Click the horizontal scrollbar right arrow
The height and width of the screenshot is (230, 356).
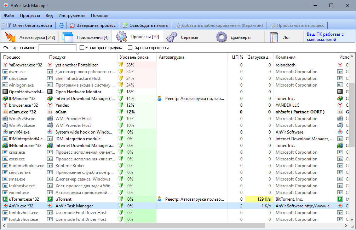click(x=346, y=225)
